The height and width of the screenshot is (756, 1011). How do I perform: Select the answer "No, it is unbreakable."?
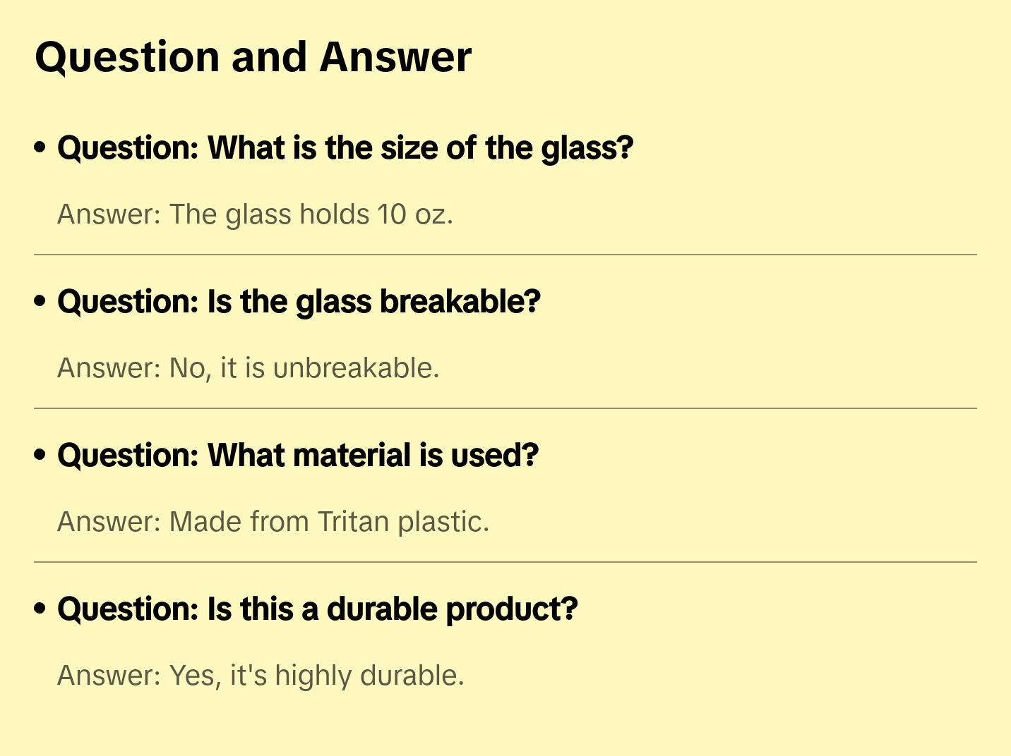(x=248, y=368)
